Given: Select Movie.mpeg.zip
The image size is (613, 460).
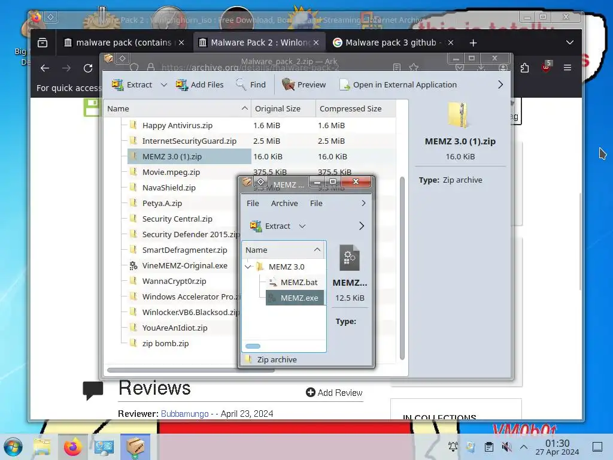Looking at the screenshot, I should [x=171, y=172].
